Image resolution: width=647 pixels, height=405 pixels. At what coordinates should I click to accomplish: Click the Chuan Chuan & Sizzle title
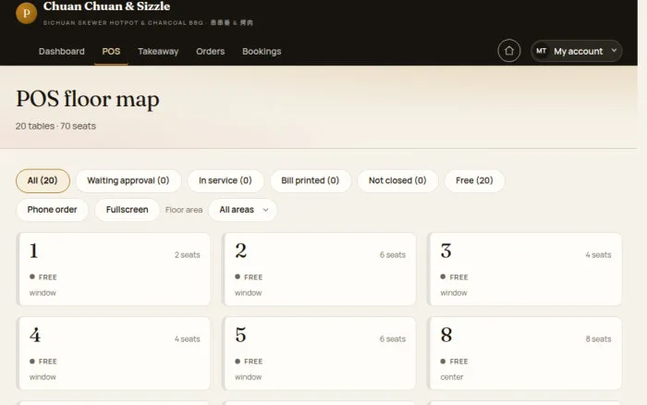(106, 6)
